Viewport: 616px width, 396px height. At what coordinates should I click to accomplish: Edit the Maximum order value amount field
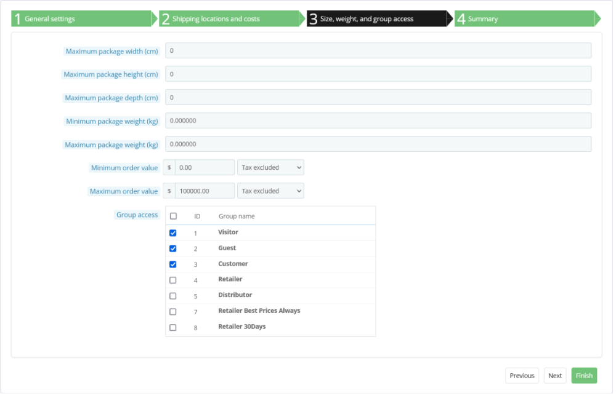(205, 191)
